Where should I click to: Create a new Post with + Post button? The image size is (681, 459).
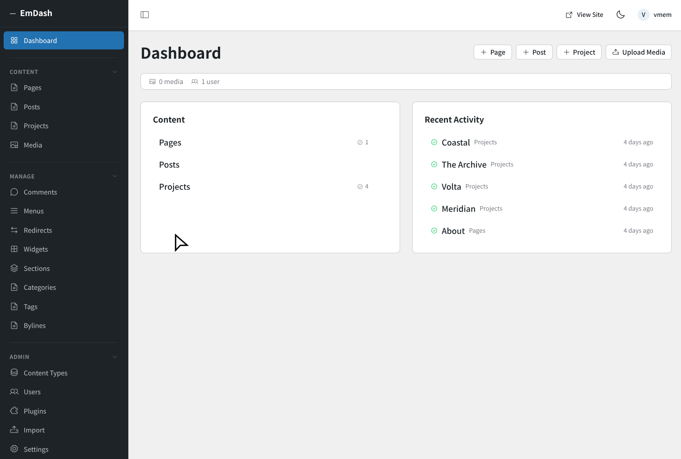(534, 52)
